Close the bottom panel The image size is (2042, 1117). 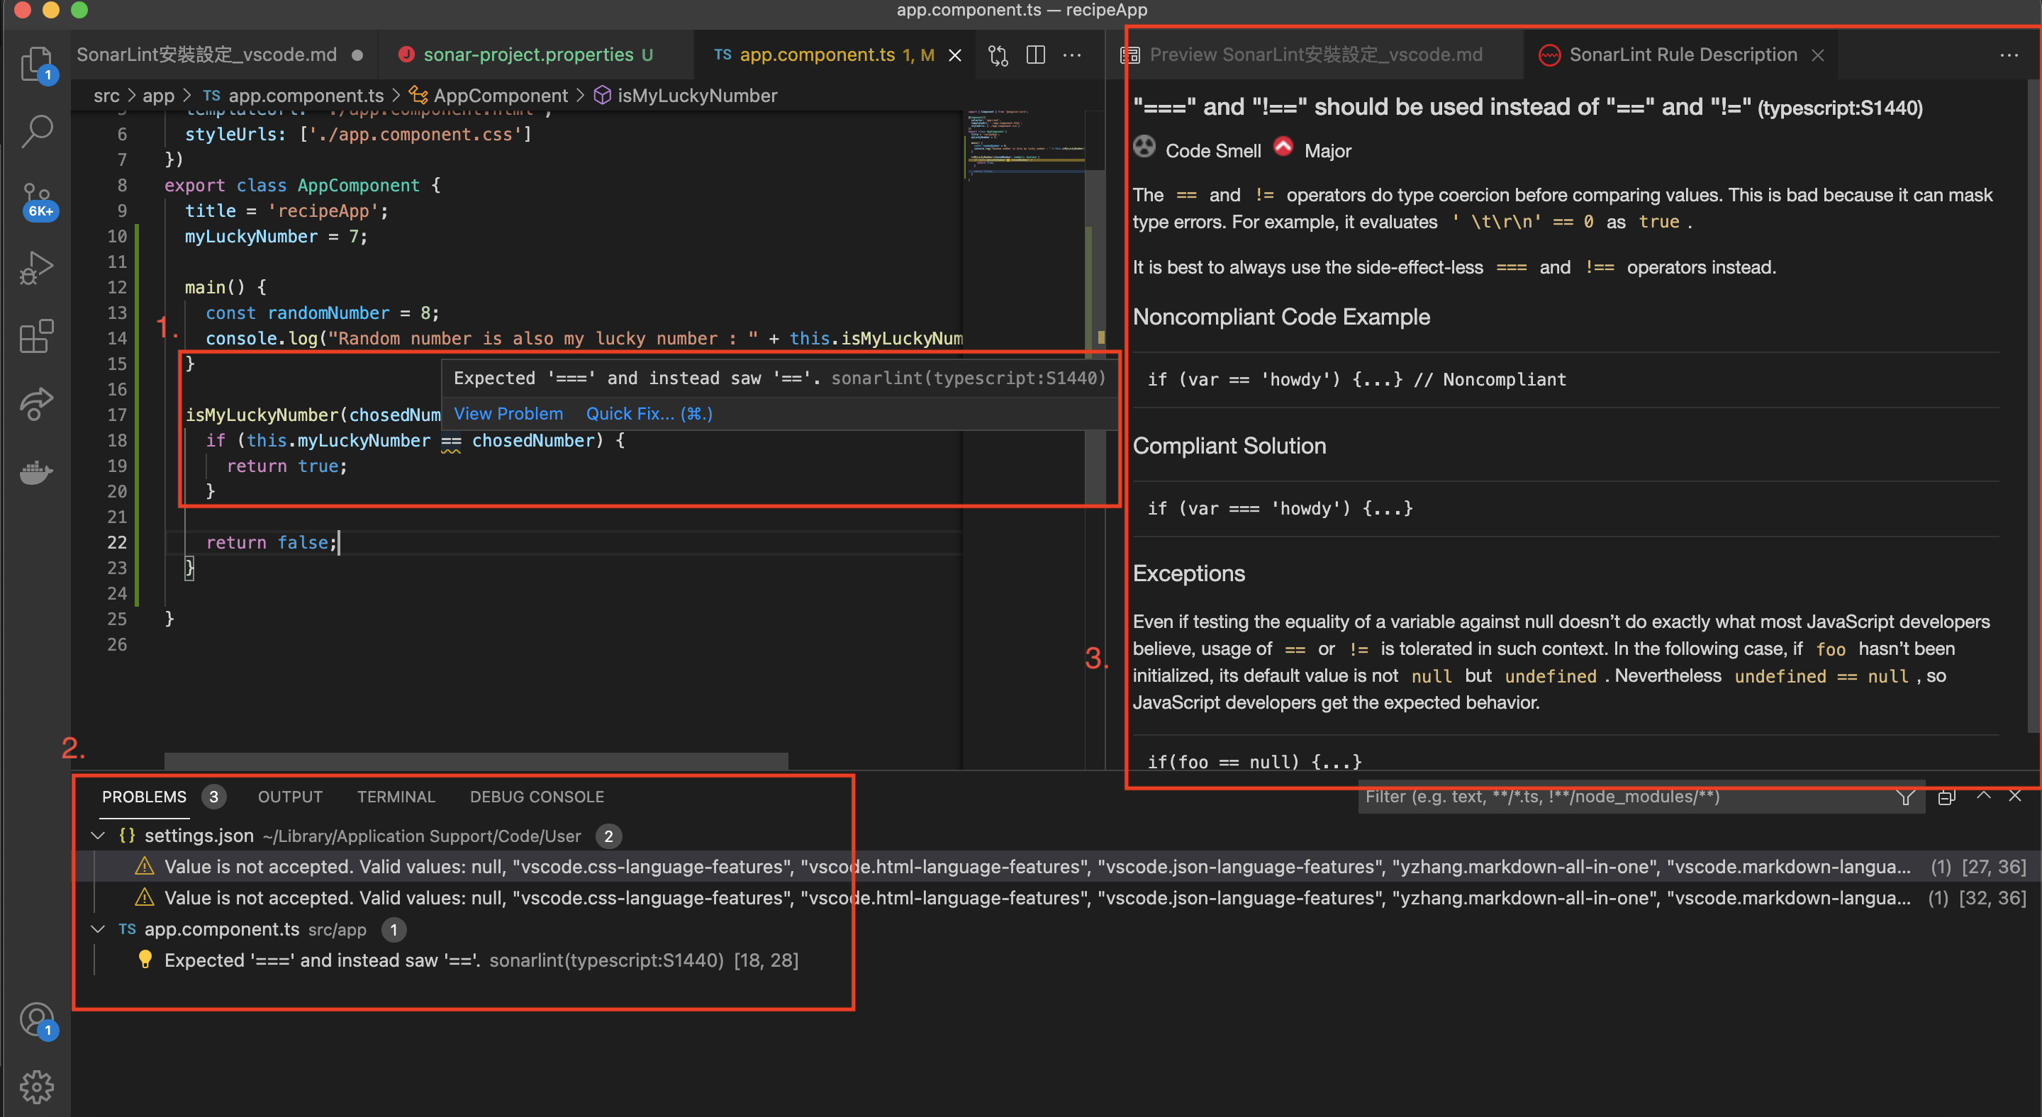(x=2015, y=795)
